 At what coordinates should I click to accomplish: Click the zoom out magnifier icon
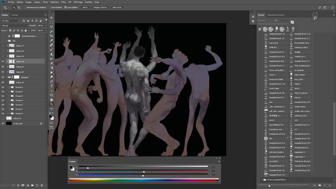coord(19,8)
